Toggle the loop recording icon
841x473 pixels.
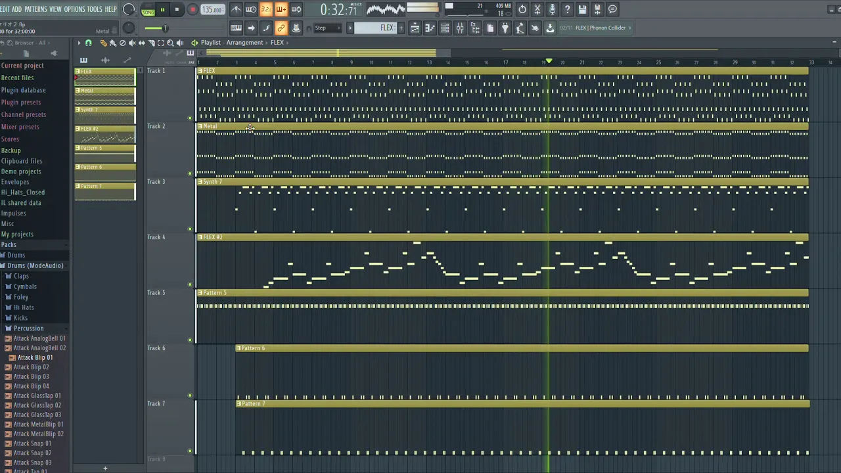296,9
